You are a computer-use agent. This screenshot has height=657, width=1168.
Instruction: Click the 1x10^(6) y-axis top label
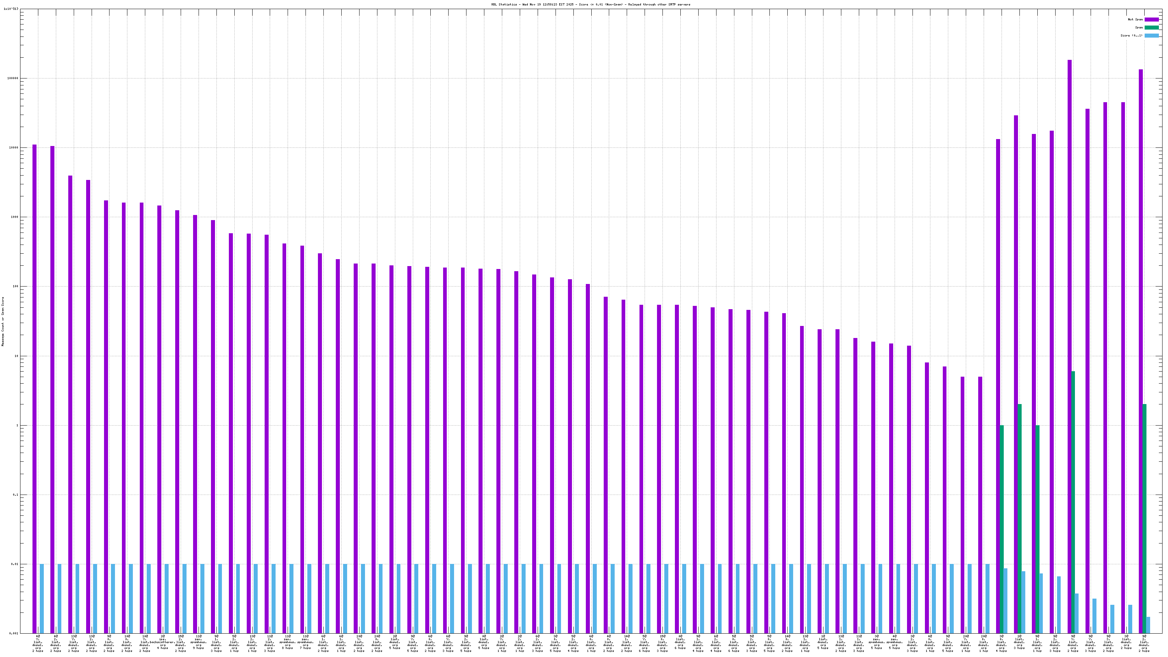[x=11, y=9]
